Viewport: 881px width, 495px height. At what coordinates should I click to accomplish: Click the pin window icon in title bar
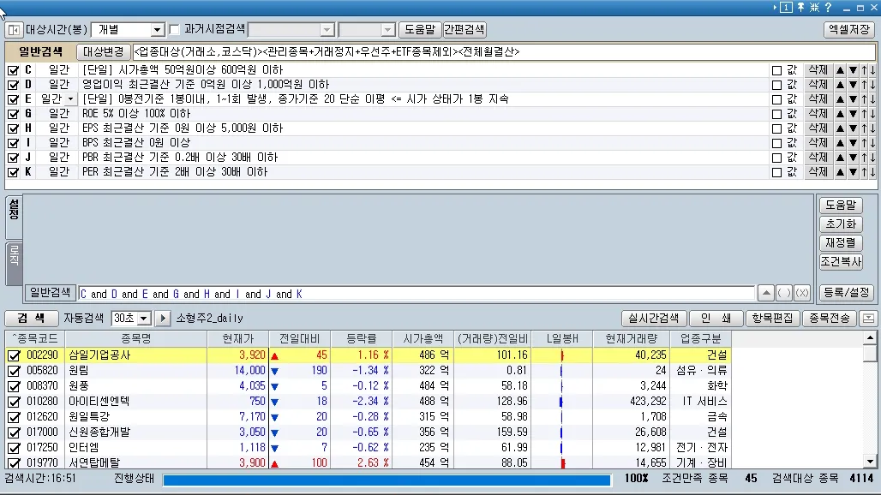(800, 7)
